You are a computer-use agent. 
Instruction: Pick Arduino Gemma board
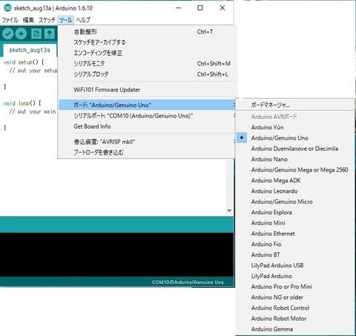pos(295,329)
